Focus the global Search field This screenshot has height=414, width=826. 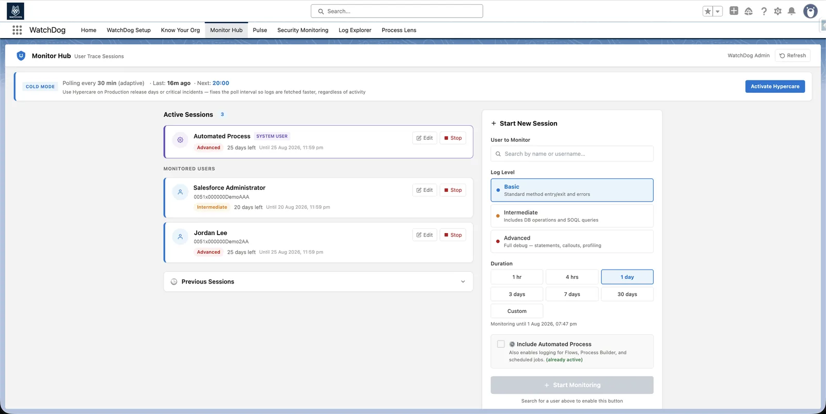tap(397, 11)
